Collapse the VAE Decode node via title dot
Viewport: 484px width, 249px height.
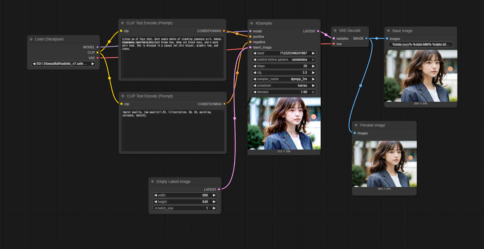[335, 31]
